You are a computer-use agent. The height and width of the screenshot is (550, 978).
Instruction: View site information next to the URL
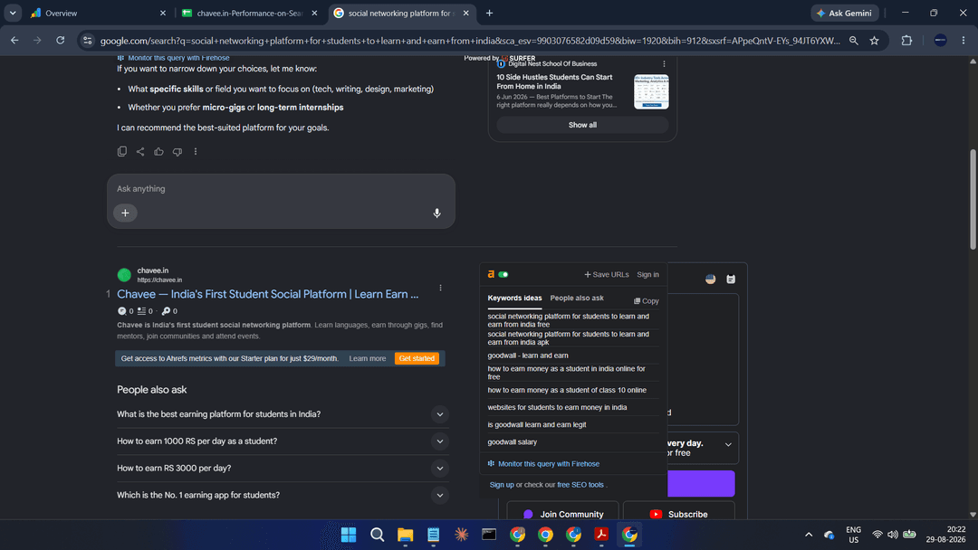[x=87, y=41]
